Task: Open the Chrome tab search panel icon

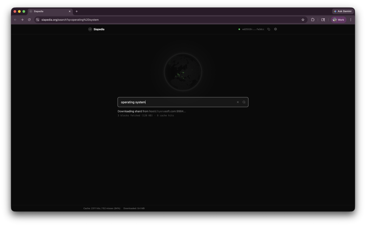Action: [323, 20]
